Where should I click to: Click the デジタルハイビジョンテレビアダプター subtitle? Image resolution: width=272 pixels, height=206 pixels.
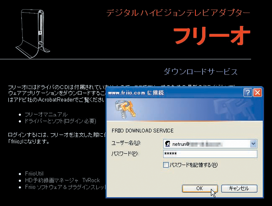(x=178, y=13)
